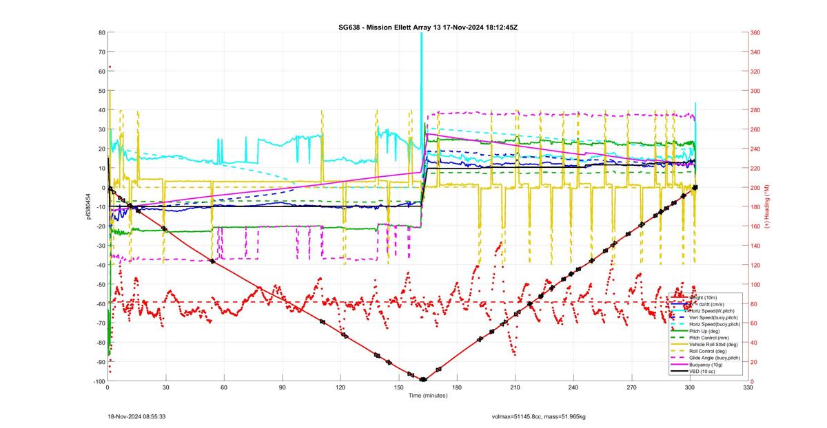Click the x-axis tick label '240'

574,388
